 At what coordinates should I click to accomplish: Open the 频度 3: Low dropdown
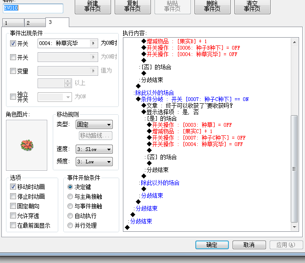click(94, 162)
